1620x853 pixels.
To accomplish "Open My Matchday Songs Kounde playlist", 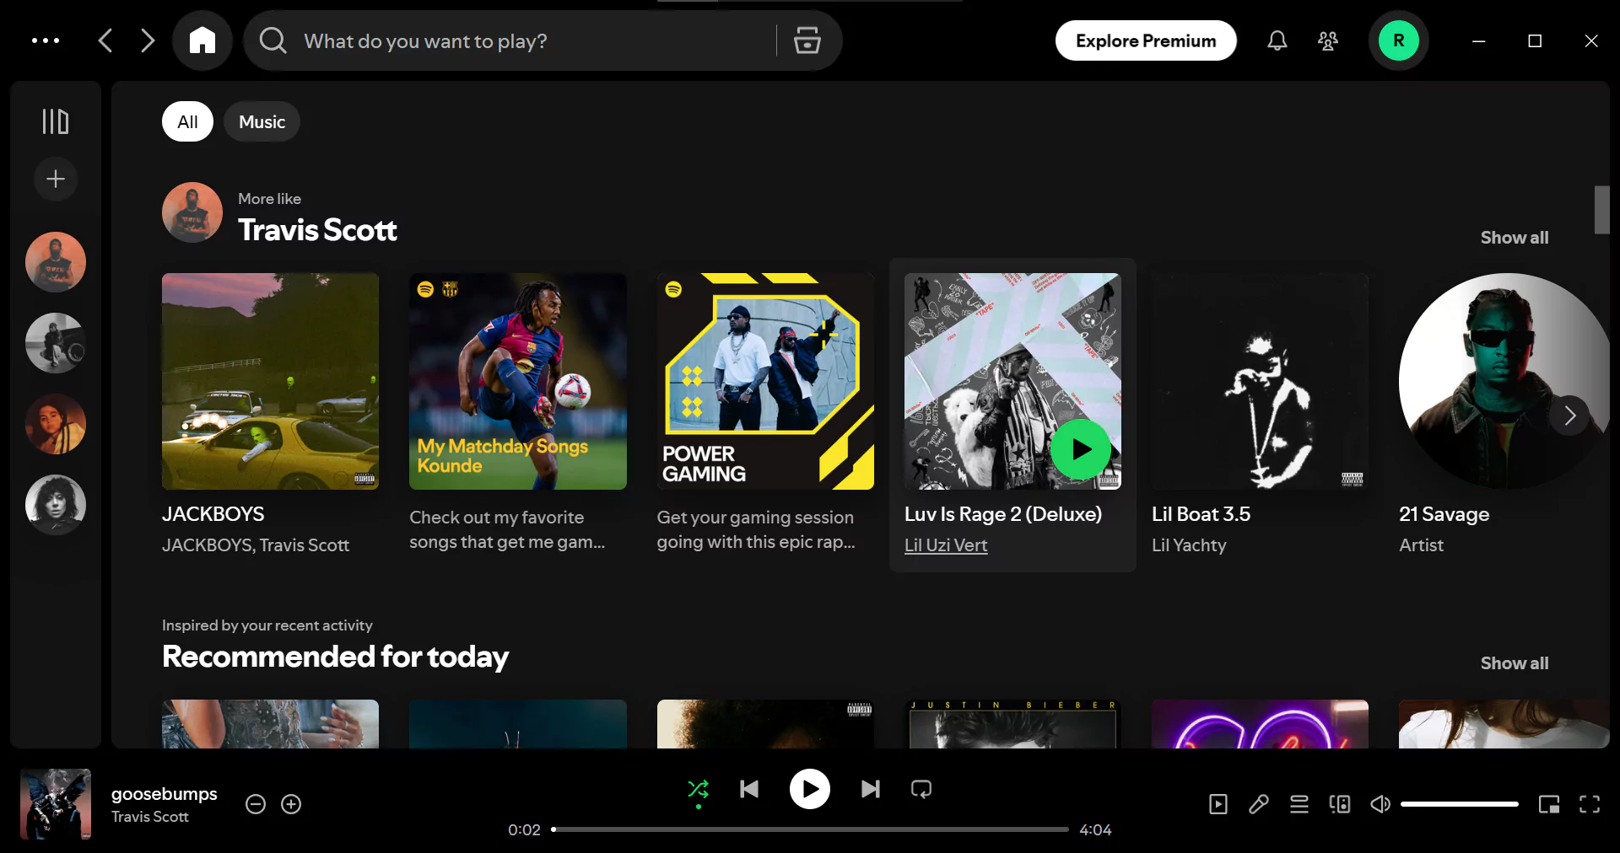I will pos(518,381).
